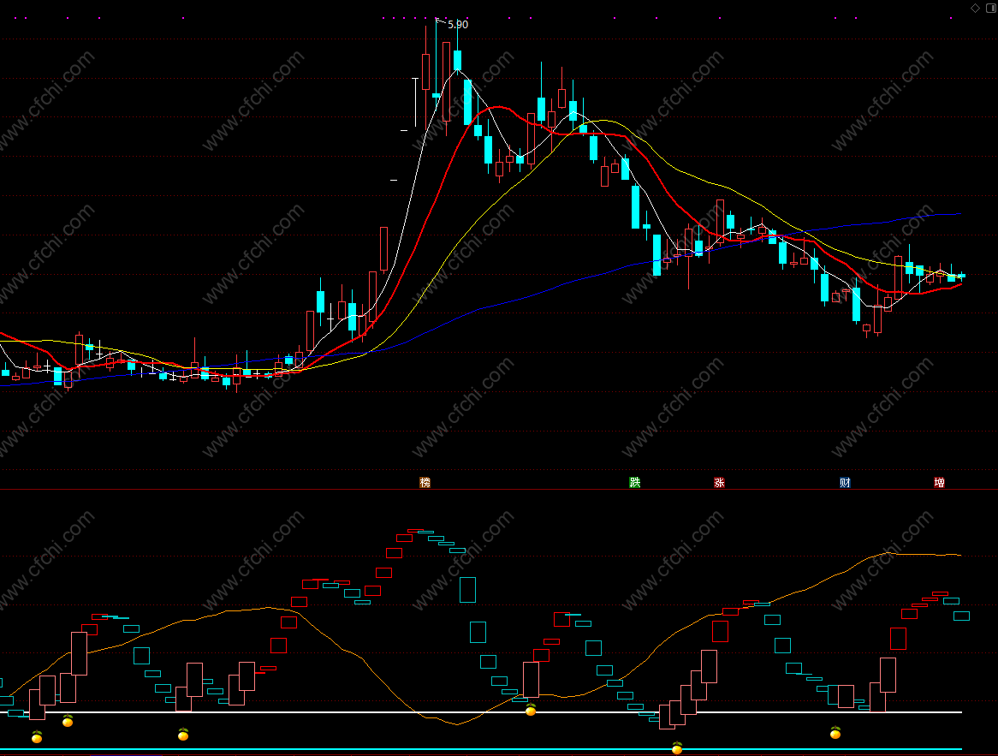Toggle the side panel layout icon

pyautogui.click(x=991, y=8)
